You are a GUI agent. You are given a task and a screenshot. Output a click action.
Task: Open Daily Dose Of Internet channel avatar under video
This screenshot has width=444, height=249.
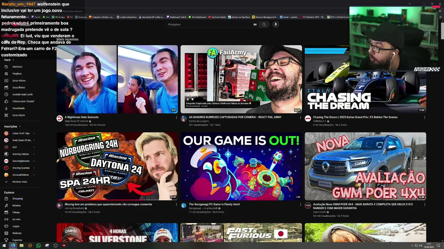tap(60, 118)
